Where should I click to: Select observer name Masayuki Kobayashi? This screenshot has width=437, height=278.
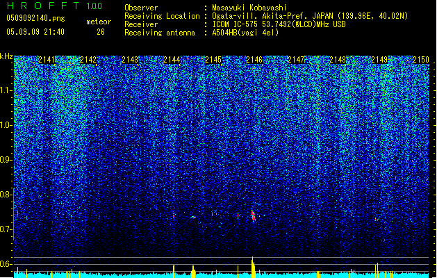tap(249, 8)
